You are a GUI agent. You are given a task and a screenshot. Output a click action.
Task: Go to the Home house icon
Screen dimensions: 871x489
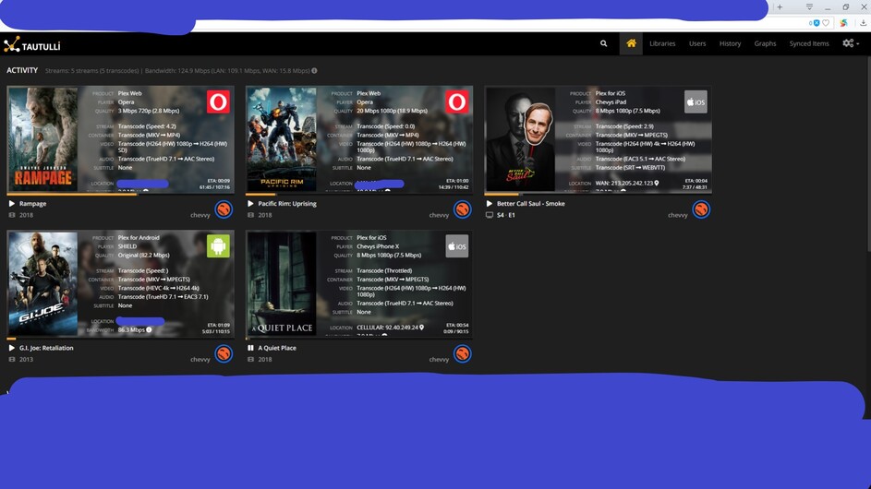coord(631,43)
